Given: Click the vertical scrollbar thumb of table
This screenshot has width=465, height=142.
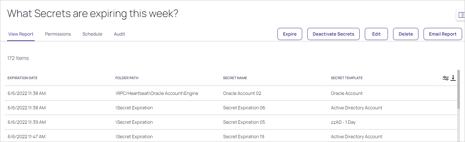Looking at the screenshot, I should click(x=459, y=89).
